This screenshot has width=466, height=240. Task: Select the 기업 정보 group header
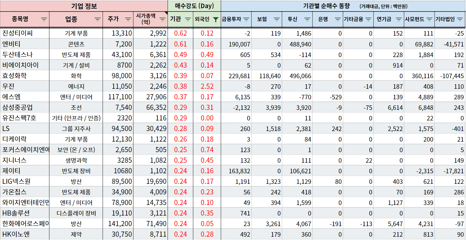(84, 6)
